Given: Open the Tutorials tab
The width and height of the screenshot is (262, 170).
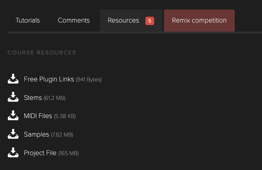Looking at the screenshot, I should click(x=28, y=20).
